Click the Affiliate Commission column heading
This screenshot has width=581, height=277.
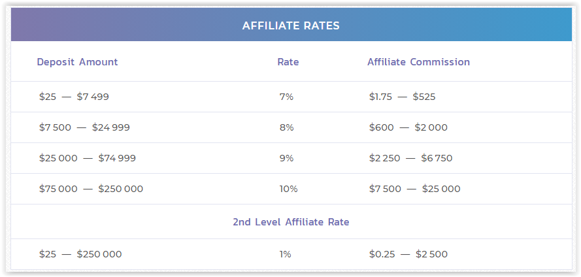(x=418, y=62)
